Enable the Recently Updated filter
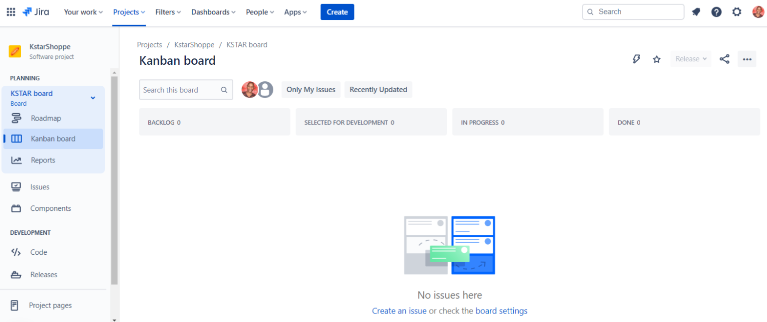Viewport: 767px width, 322px height. click(x=378, y=89)
